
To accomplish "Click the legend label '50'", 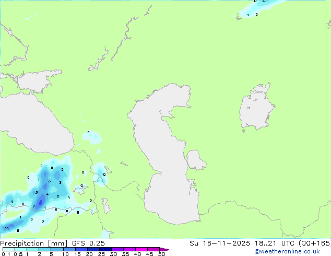I will (x=161, y=254).
